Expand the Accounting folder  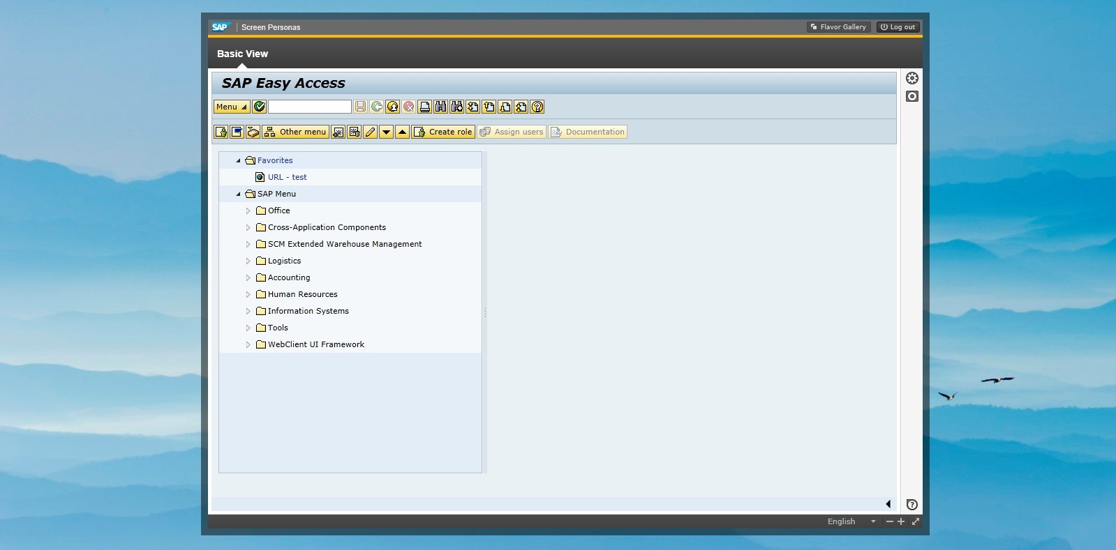[248, 277]
